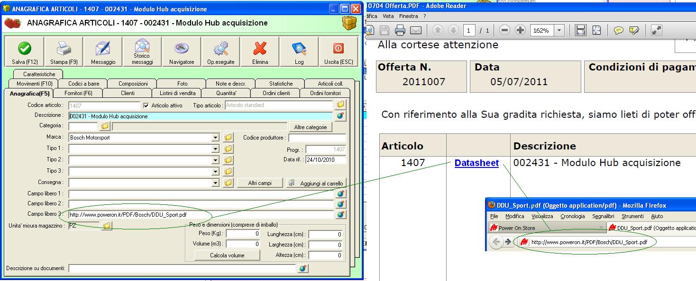Screen dimensions: 696x281
Task: Click the Campo libero 3 URL field
Action: coord(201,215)
